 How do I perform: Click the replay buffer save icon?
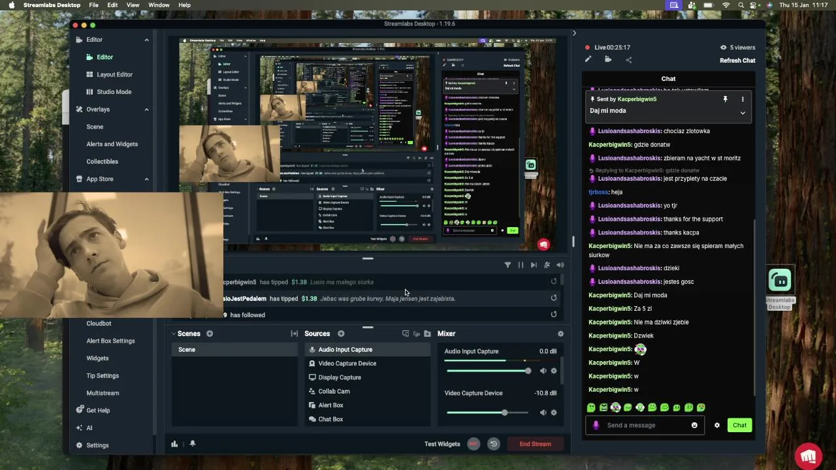[494, 444]
